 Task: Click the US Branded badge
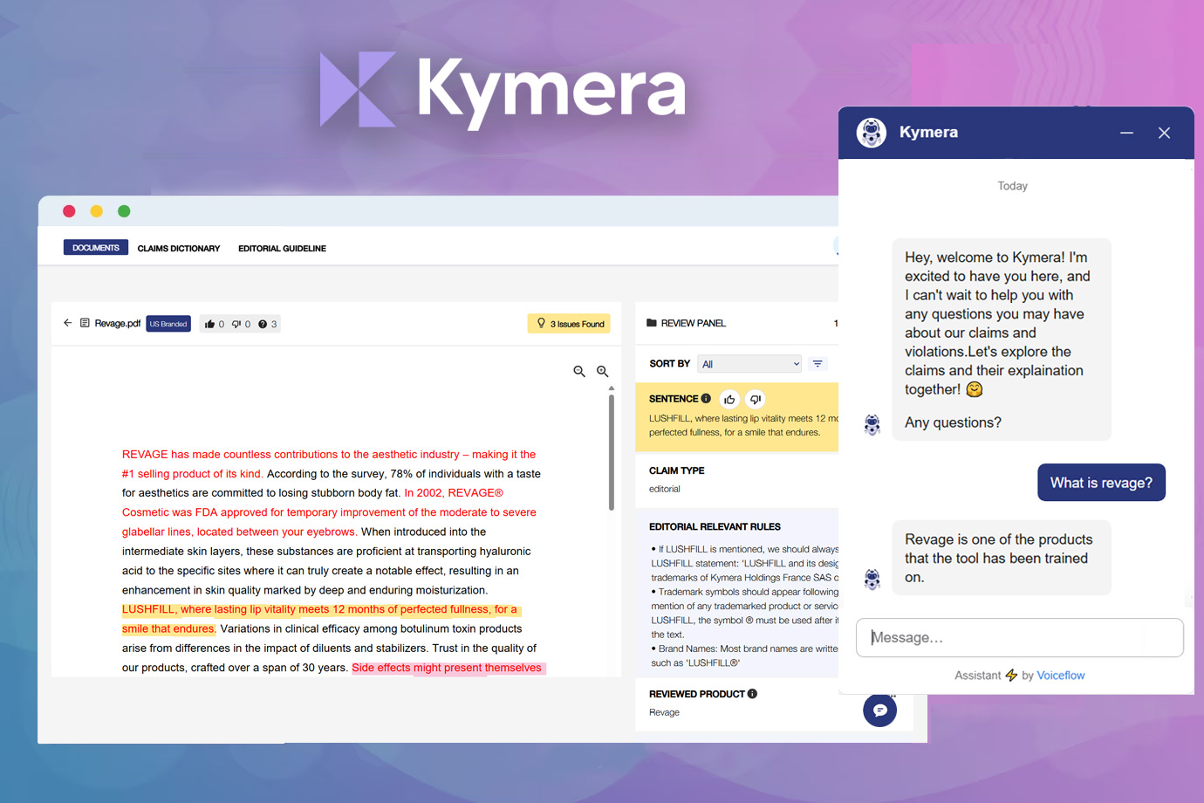168,324
